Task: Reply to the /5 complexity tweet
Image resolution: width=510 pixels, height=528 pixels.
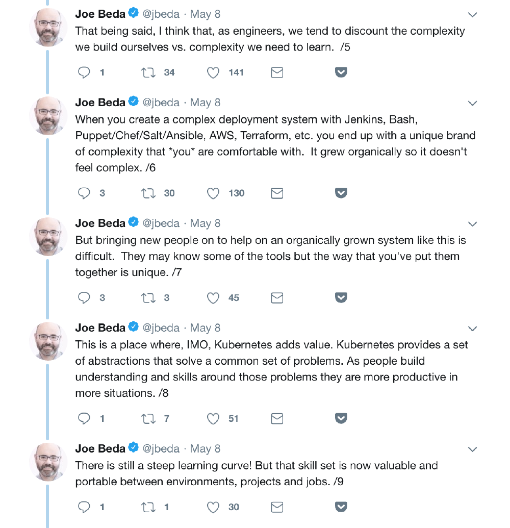Action: (84, 72)
